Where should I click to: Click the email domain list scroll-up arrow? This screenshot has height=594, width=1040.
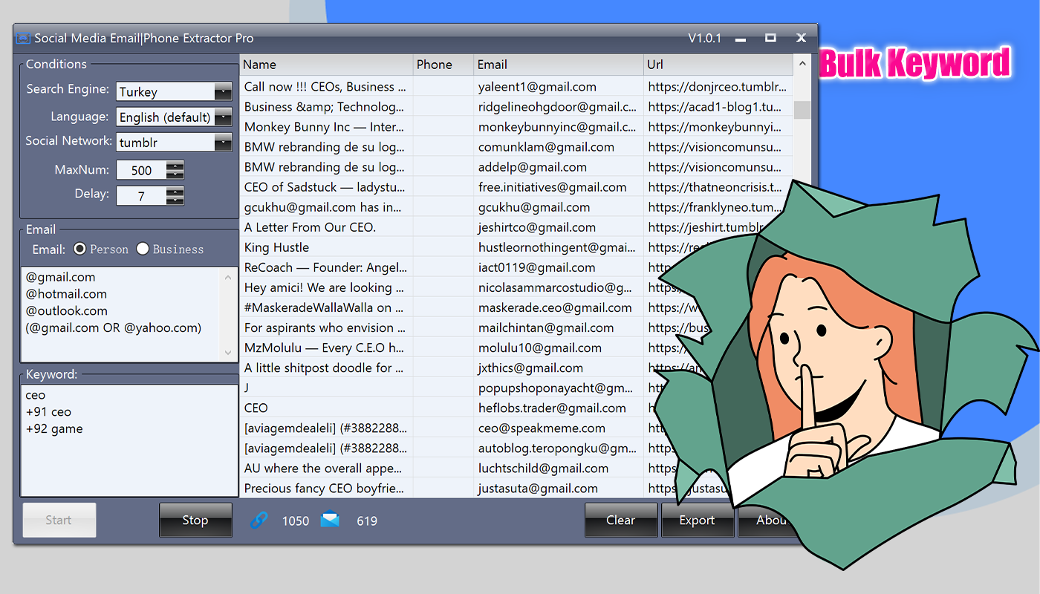pyautogui.click(x=229, y=278)
